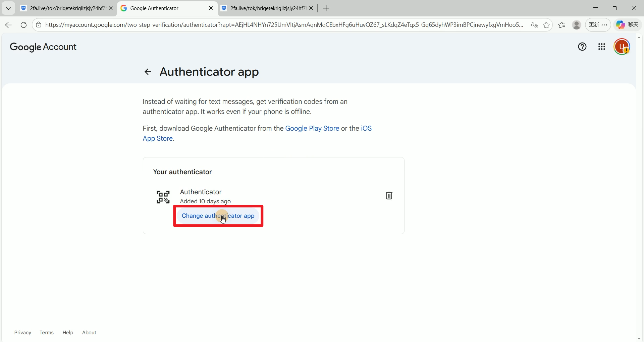
Task: Go back using the arrow beside Authenticator app
Action: (x=148, y=72)
